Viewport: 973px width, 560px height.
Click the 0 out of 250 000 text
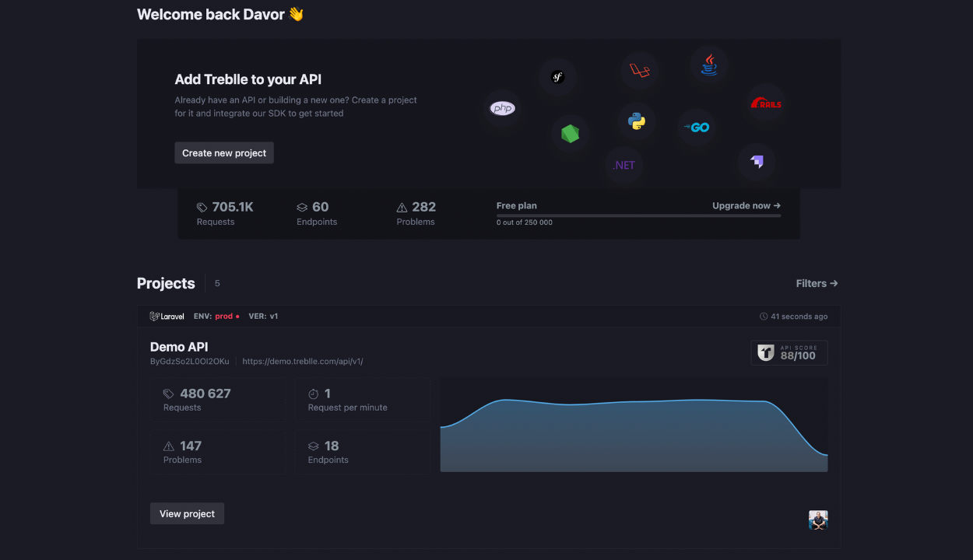click(x=525, y=222)
